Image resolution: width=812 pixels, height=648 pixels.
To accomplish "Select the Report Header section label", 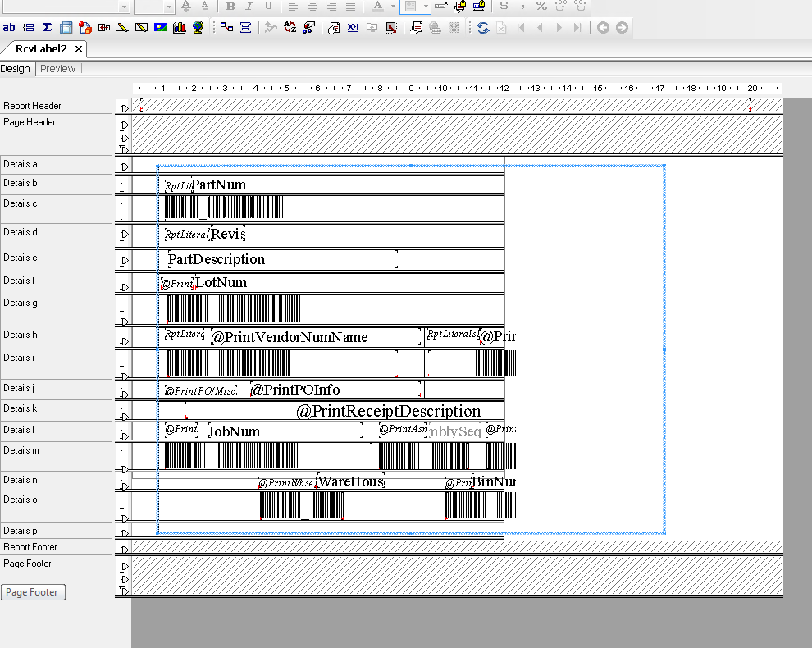I will (x=32, y=106).
